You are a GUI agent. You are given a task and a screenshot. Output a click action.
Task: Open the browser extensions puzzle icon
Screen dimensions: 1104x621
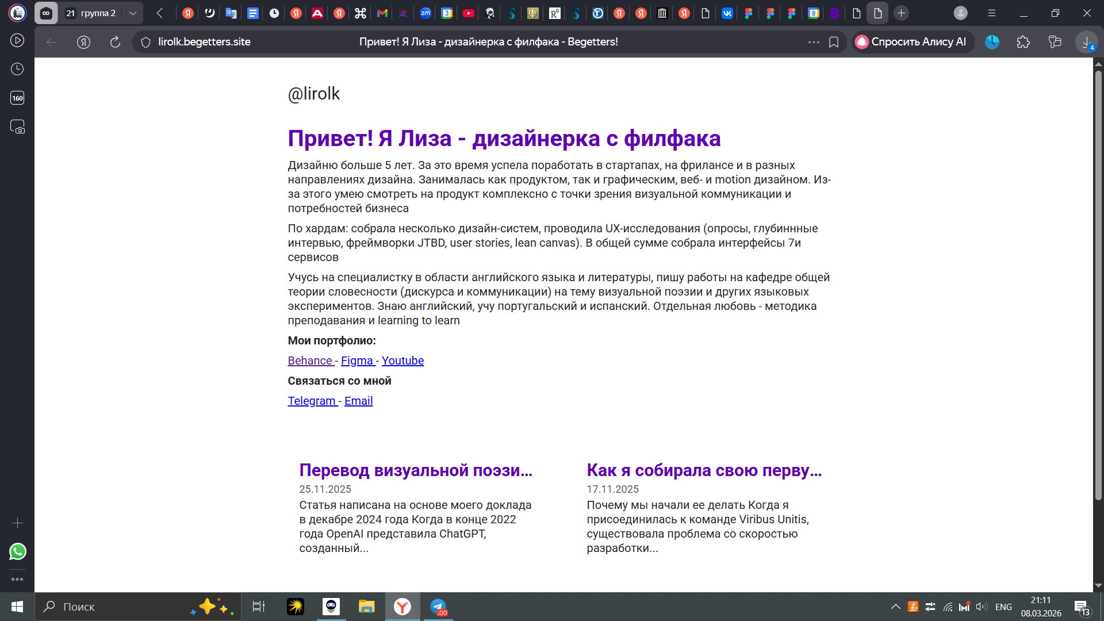click(x=1023, y=42)
